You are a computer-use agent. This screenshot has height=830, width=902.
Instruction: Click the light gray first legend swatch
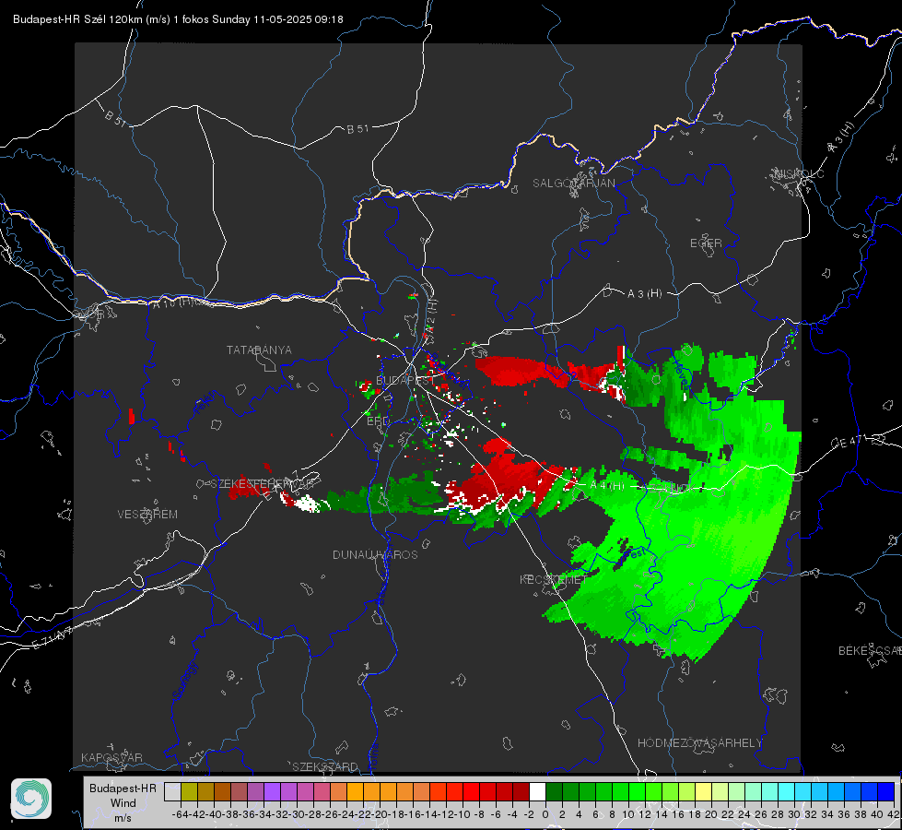(x=172, y=791)
